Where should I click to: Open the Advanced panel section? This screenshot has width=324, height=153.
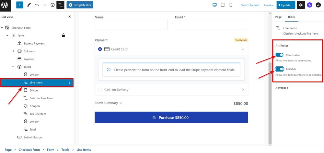click(282, 88)
